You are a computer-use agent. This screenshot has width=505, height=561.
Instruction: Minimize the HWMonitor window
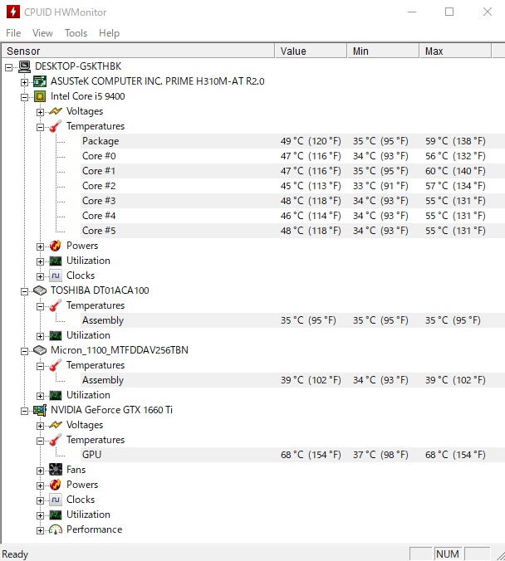tap(412, 12)
